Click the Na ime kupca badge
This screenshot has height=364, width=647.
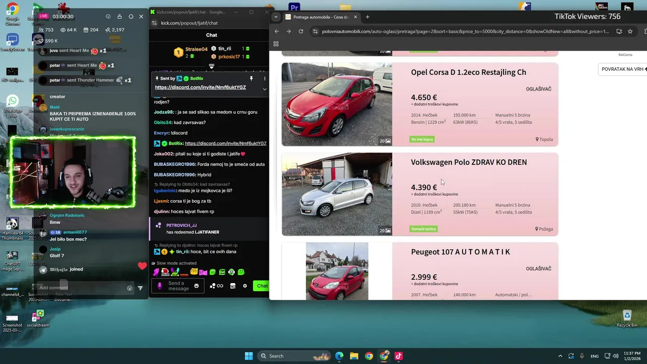(422, 139)
